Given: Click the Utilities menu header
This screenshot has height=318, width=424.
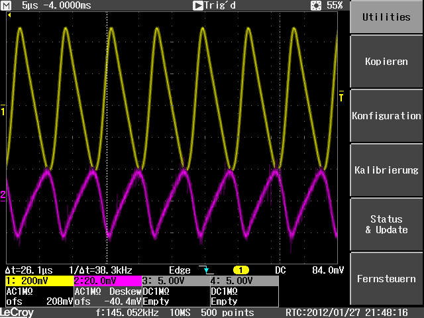Looking at the screenshot, I should [386, 17].
